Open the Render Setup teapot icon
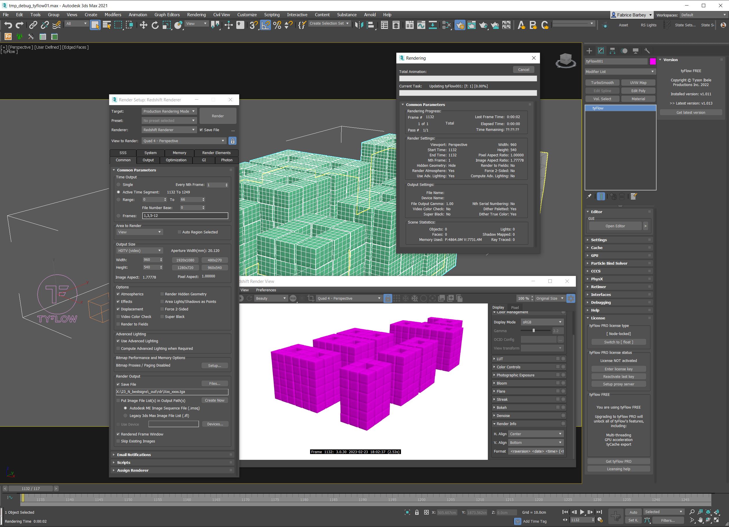 pyautogui.click(x=460, y=25)
